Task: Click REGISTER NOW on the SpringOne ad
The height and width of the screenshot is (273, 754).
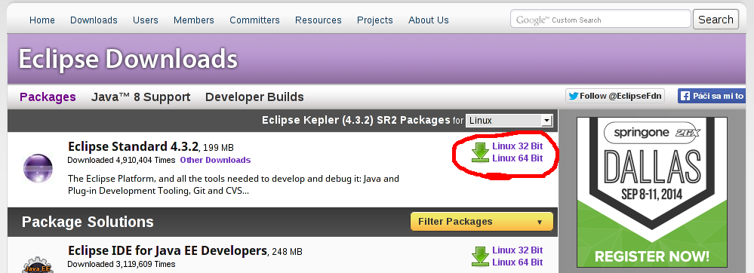Action: (651, 256)
